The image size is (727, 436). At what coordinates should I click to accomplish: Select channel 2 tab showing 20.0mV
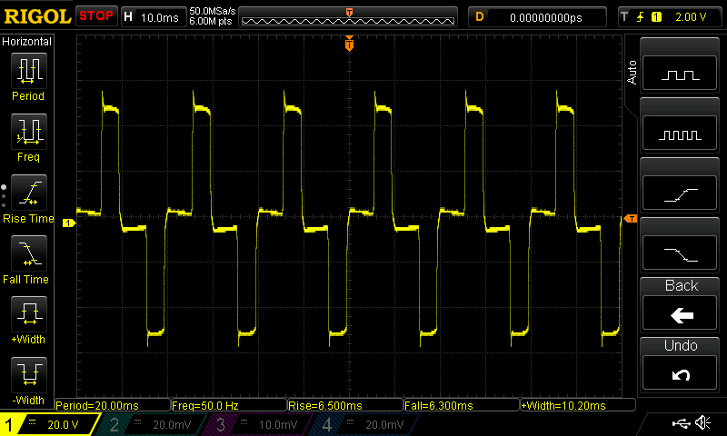[x=151, y=424]
